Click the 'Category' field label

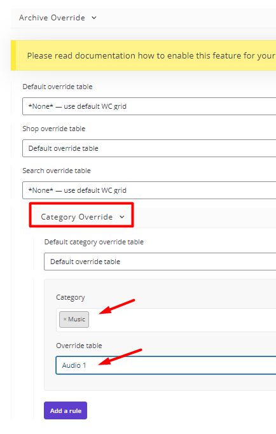(70, 297)
